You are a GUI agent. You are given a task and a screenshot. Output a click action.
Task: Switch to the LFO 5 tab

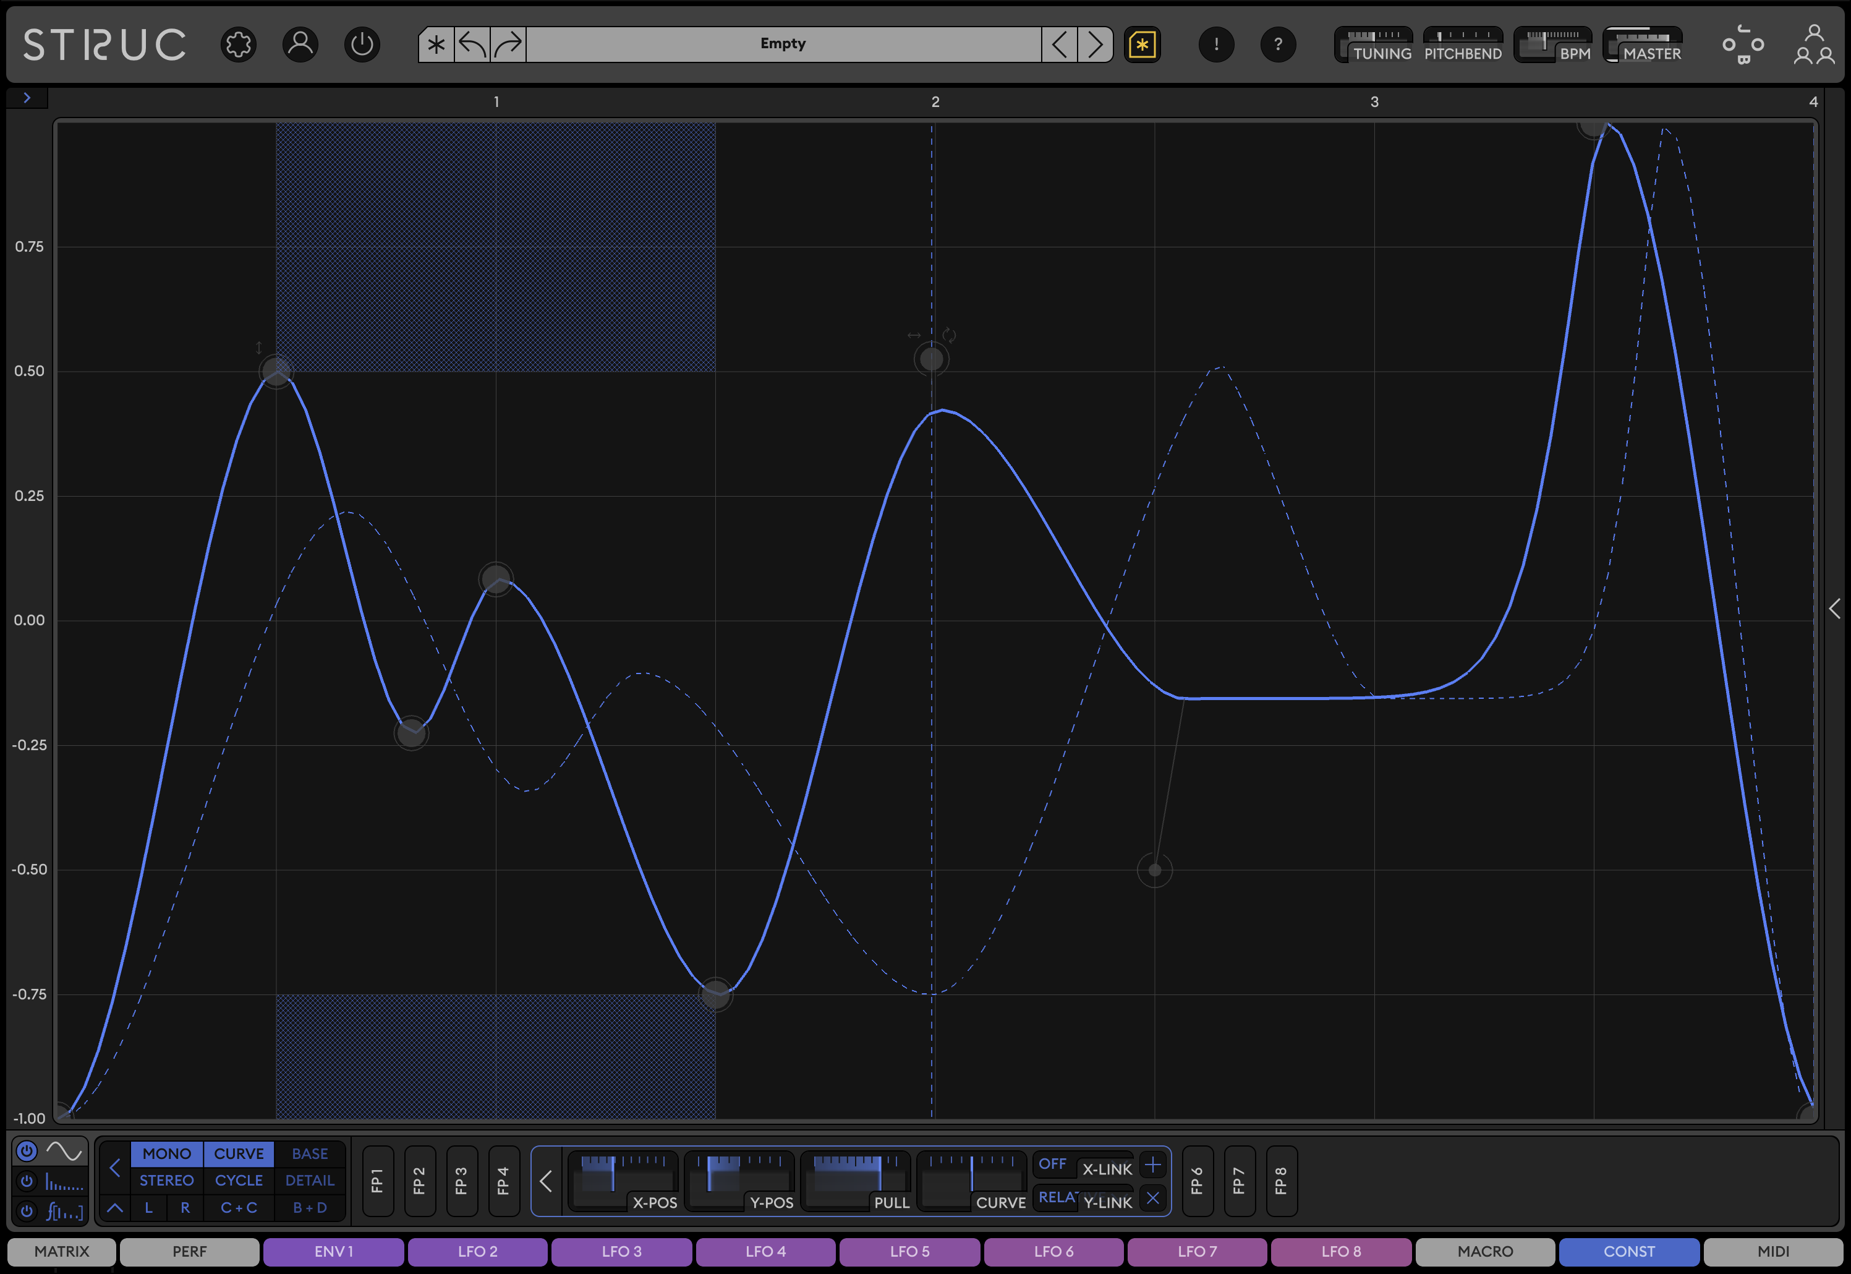click(x=909, y=1252)
